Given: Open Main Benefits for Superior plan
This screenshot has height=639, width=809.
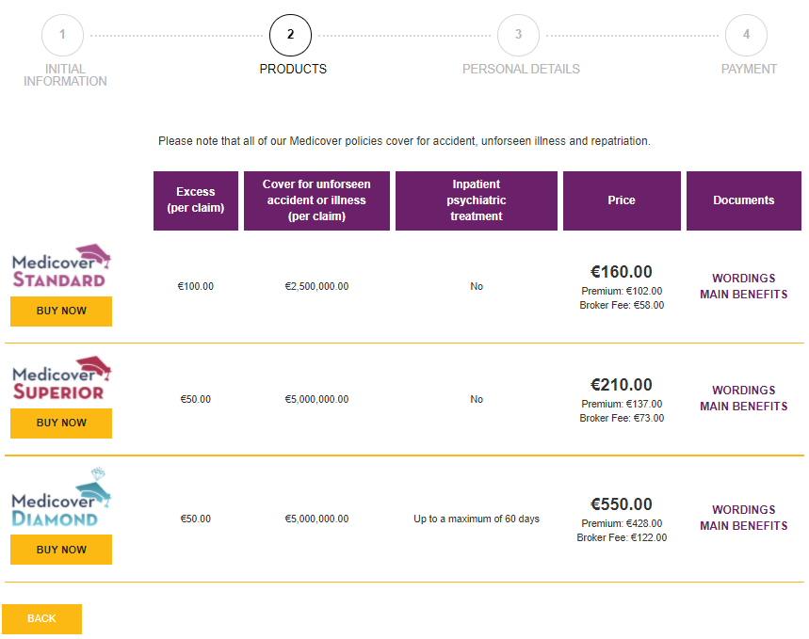Looking at the screenshot, I should point(744,407).
